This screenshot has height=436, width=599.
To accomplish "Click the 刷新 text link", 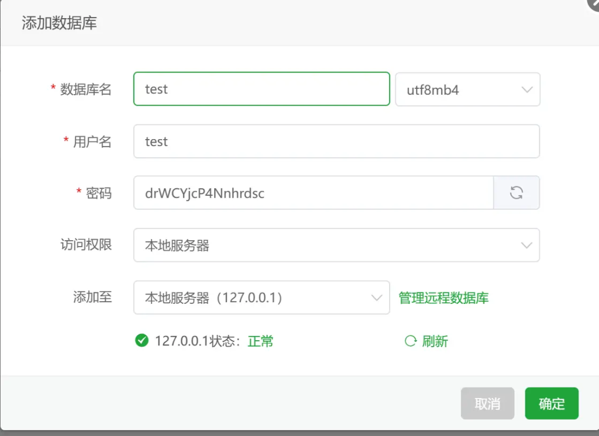I will tap(435, 341).
